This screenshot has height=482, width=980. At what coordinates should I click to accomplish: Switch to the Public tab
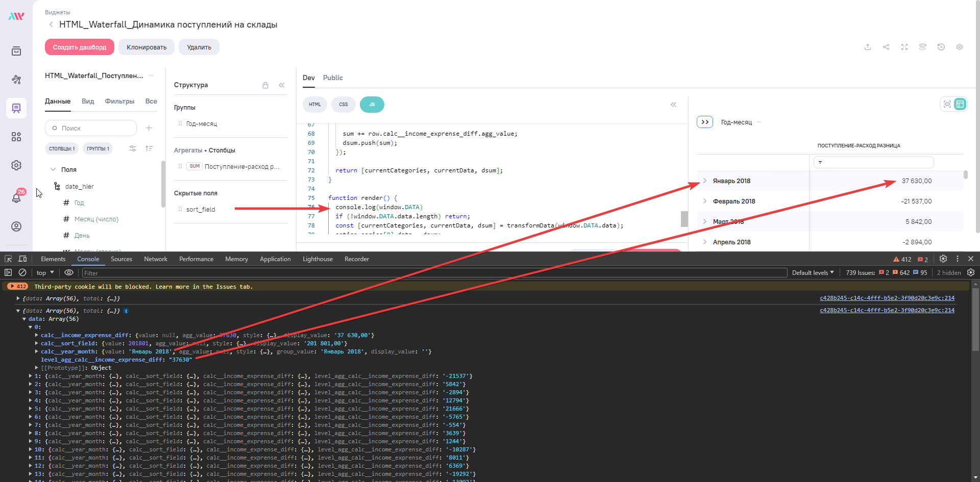[x=333, y=78]
